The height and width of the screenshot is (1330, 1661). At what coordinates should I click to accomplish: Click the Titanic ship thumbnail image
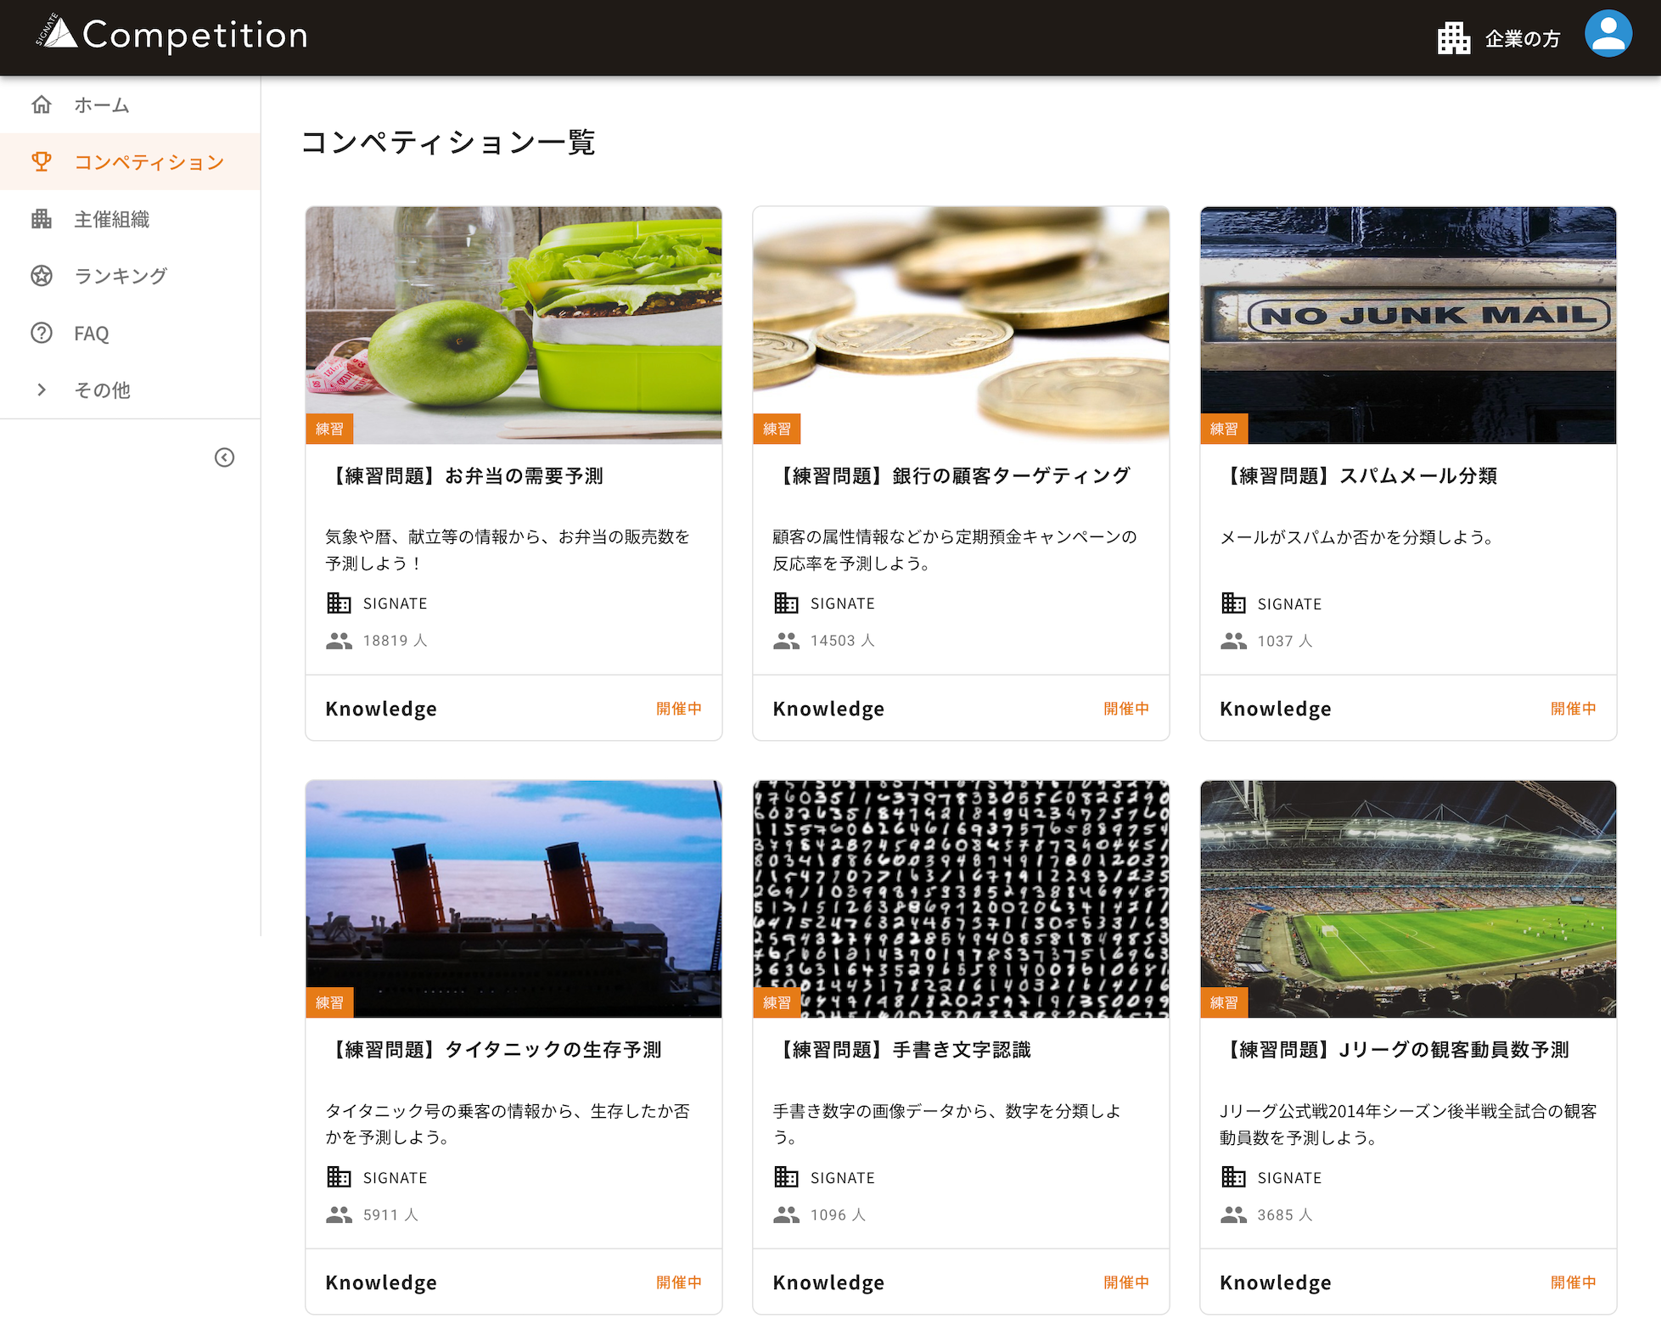513,899
